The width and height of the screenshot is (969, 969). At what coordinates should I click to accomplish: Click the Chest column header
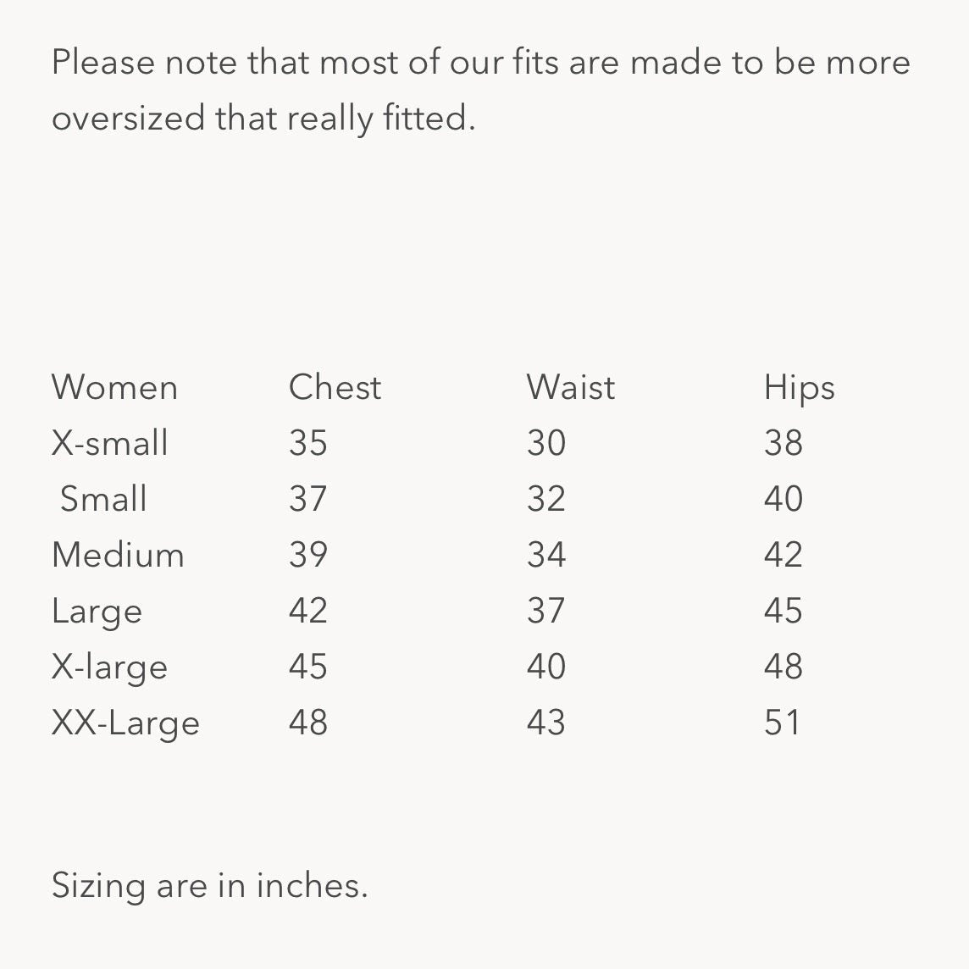335,388
